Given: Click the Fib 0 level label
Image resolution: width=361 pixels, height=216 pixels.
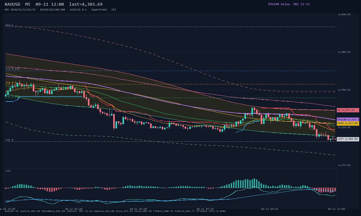Looking at the screenshot, I should pos(10,140).
